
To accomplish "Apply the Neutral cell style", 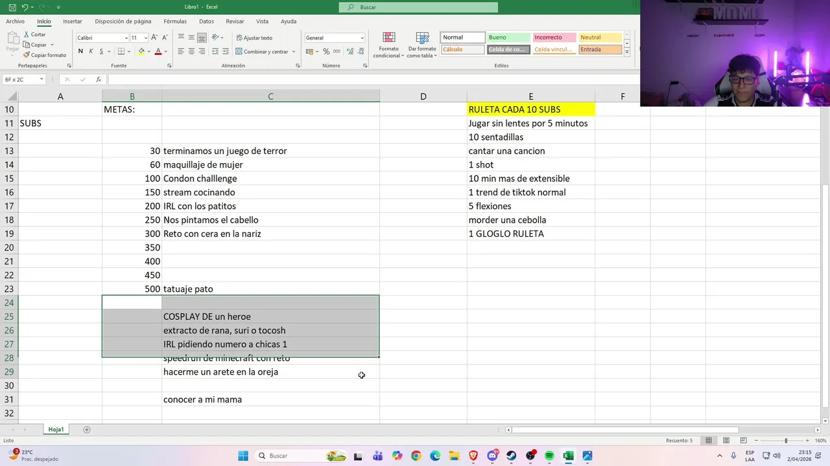I will (600, 38).
